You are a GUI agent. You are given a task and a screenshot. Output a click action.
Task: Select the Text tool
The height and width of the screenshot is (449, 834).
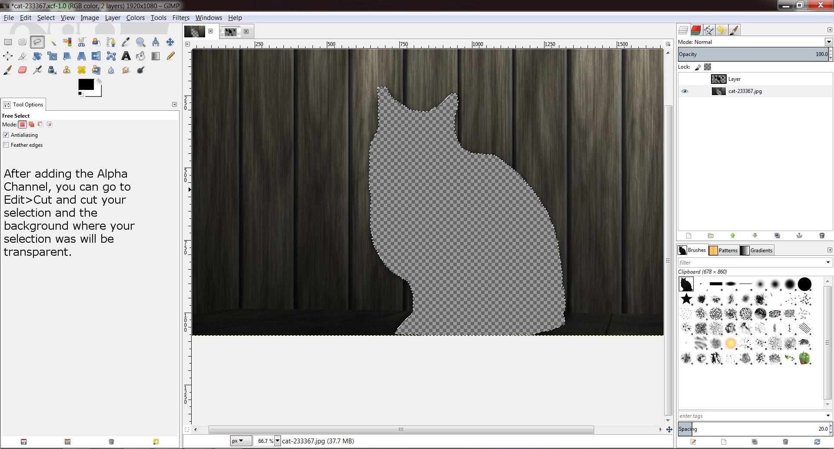coord(126,56)
